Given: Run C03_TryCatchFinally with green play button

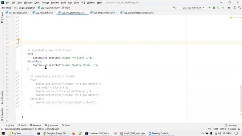Looking at the screenshot, I should [209, 8].
